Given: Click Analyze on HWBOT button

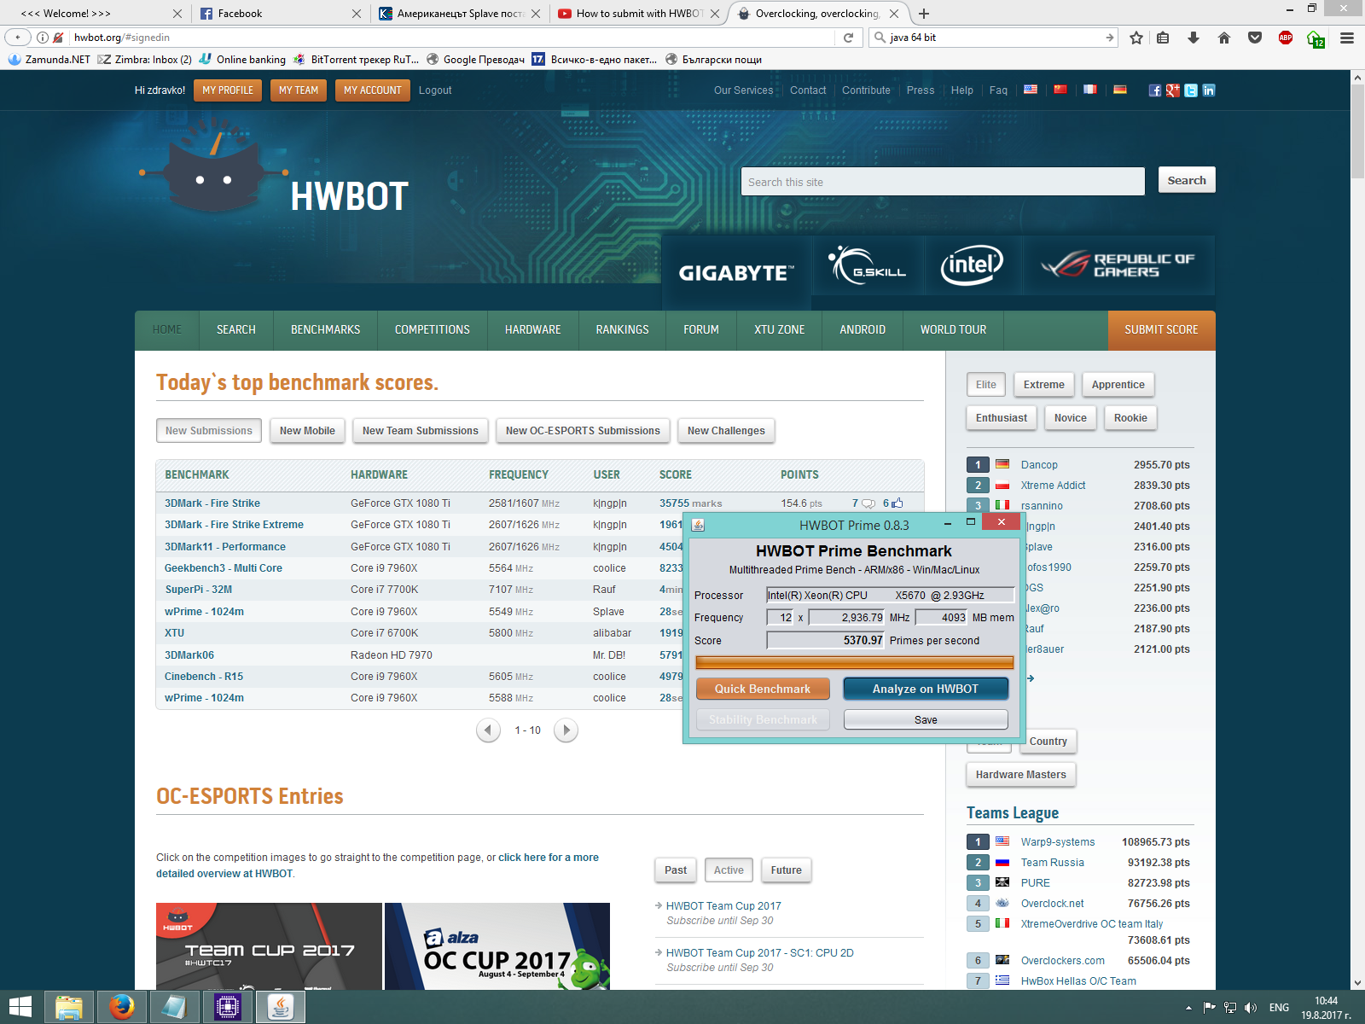Looking at the screenshot, I should click(x=926, y=689).
